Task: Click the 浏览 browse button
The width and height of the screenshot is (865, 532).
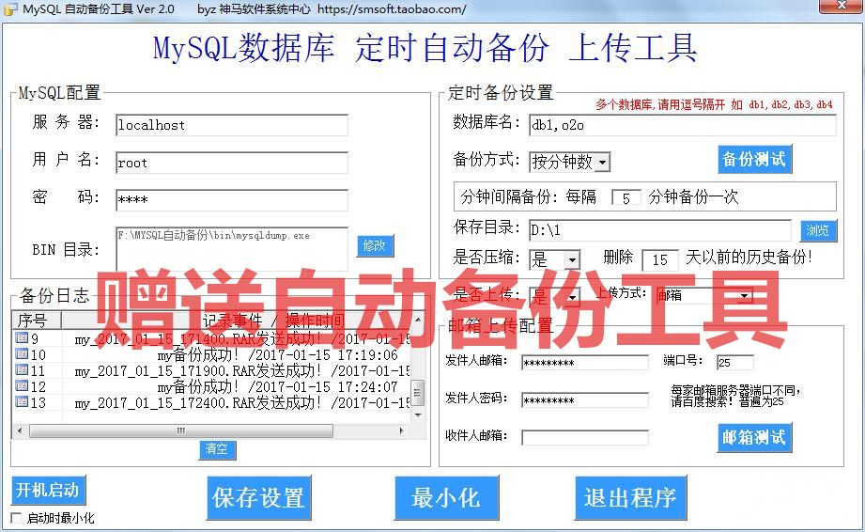Action: pyautogui.click(x=818, y=230)
